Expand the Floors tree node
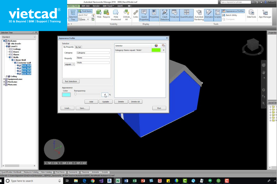 click(x=10, y=55)
